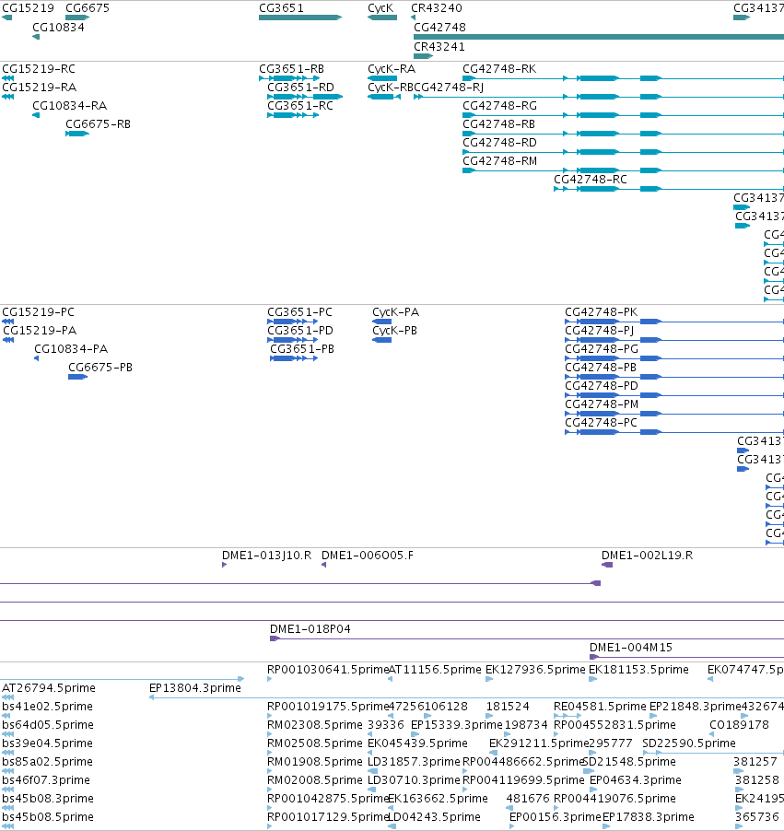Select protein CG42748-PD label

[602, 385]
